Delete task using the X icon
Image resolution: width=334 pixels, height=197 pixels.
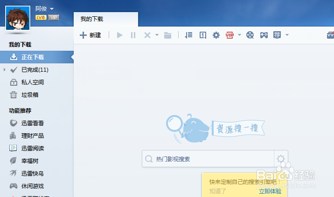[x=147, y=35]
